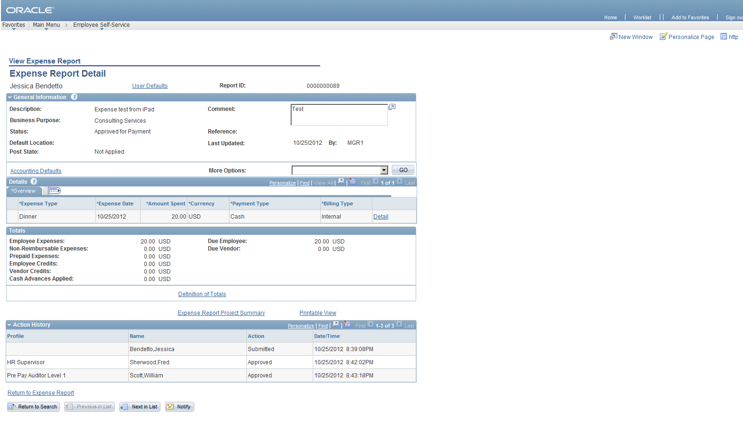743x423 pixels.
Task: Collapse the General Information section
Action: (x=9, y=98)
